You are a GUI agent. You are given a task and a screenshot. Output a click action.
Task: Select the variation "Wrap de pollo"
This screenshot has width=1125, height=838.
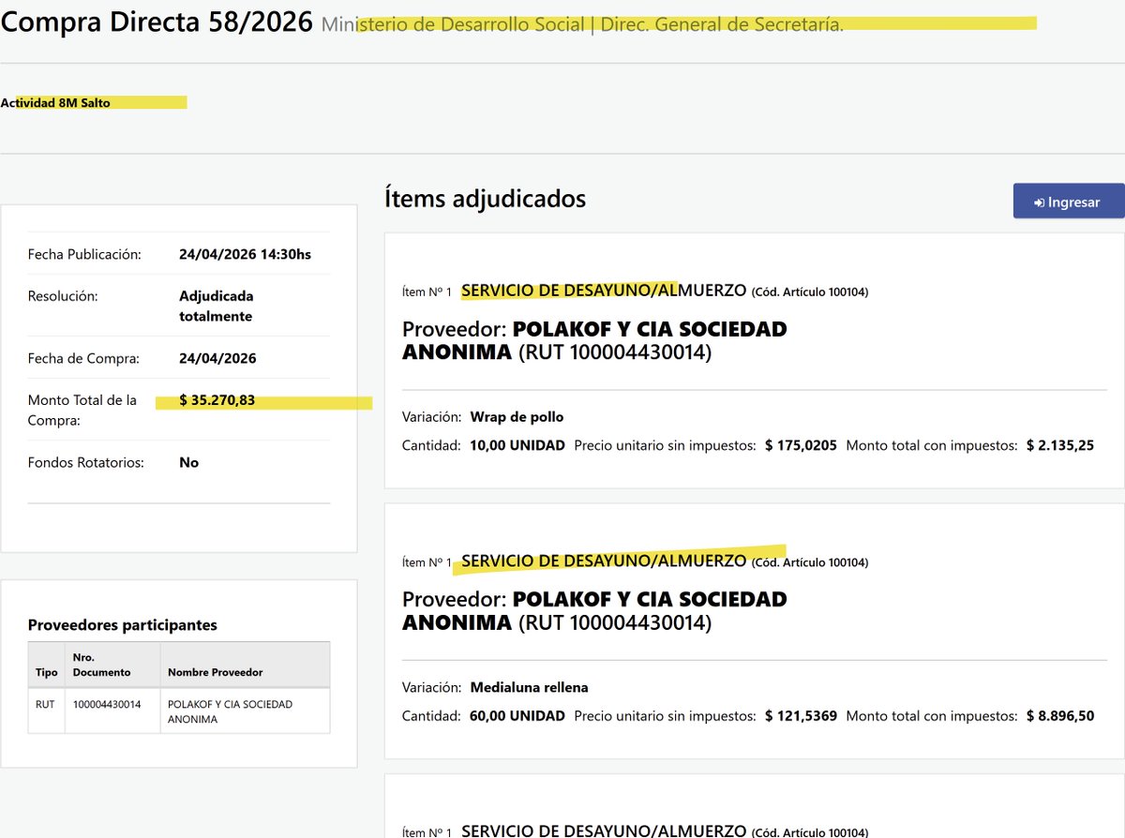pos(517,416)
